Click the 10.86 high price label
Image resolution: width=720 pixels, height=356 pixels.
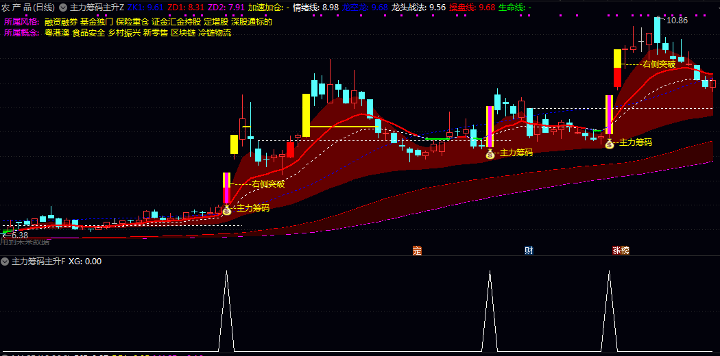point(677,20)
